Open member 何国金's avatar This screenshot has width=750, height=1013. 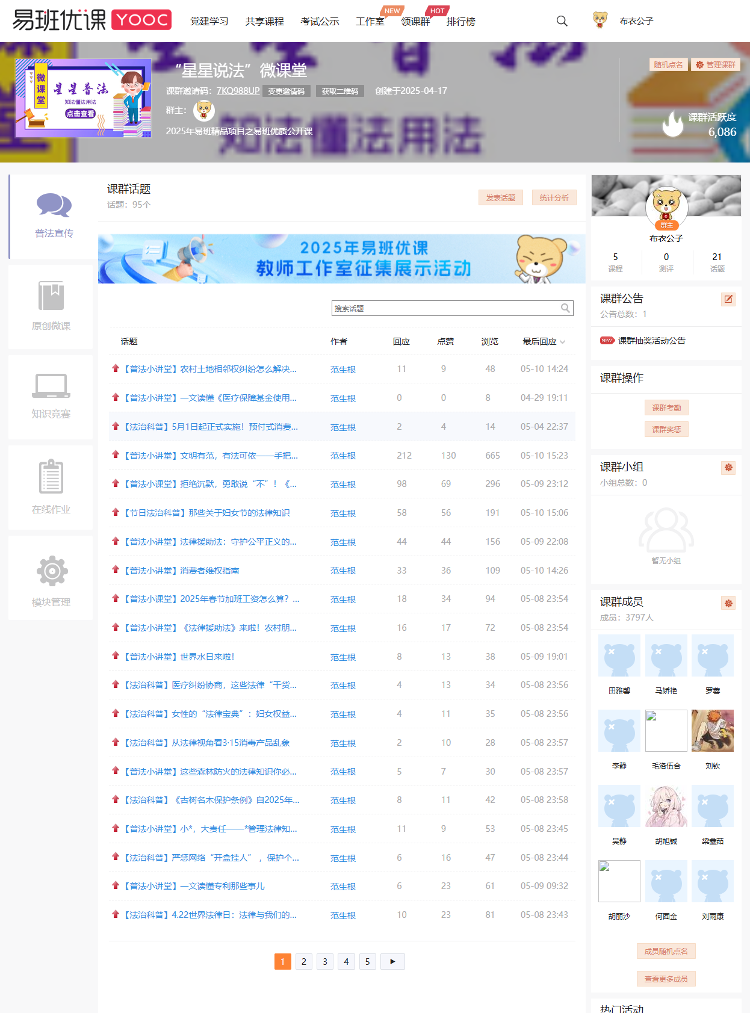[x=666, y=881]
